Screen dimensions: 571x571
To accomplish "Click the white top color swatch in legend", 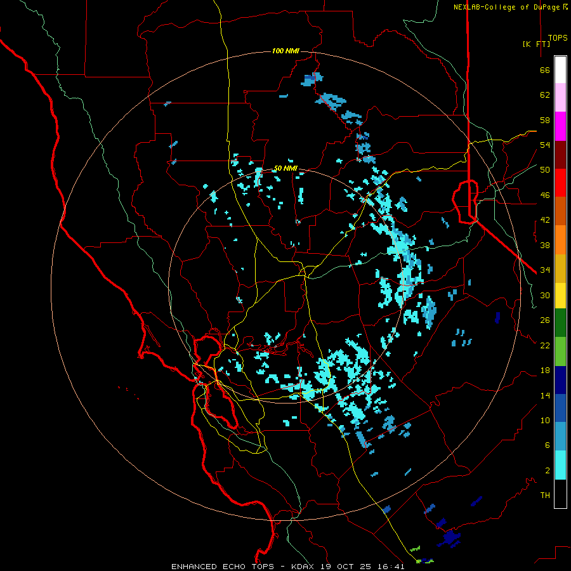I will (560, 70).
